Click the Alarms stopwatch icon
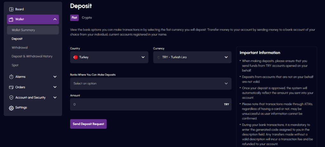Screen dimensions: 325x147 coord(11,77)
